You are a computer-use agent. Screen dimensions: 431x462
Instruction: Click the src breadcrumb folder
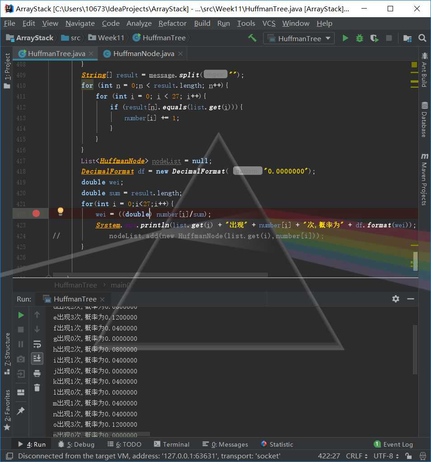coord(70,38)
